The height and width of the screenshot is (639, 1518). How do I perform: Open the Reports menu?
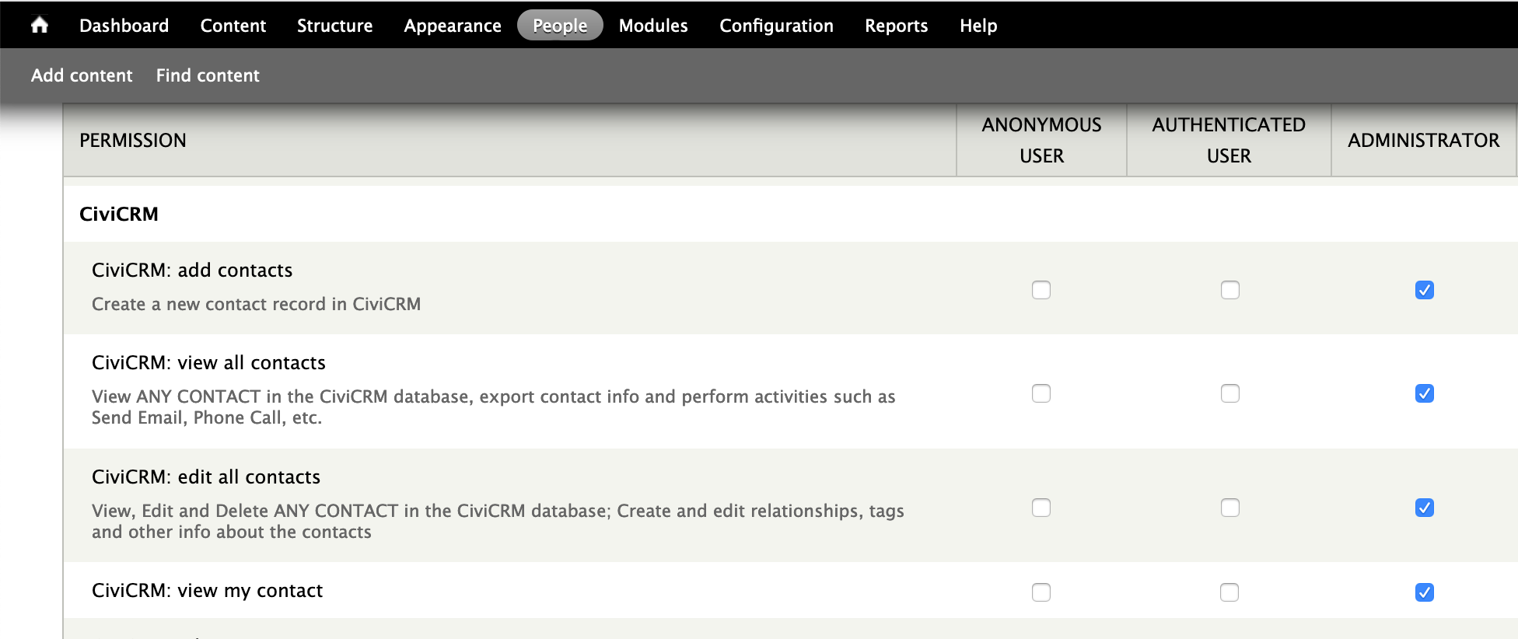point(896,26)
